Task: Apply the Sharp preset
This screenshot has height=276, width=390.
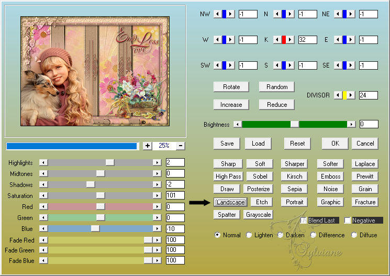Action: (x=228, y=164)
